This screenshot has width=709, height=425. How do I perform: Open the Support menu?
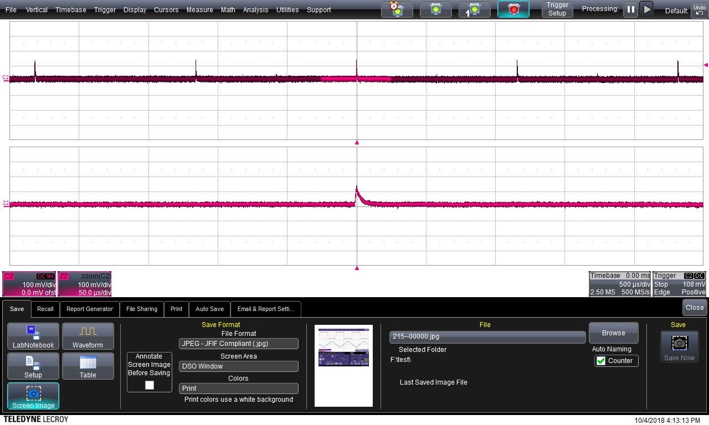[318, 10]
